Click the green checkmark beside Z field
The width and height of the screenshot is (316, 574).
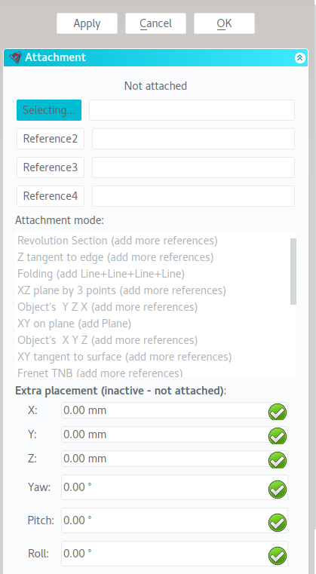point(278,461)
